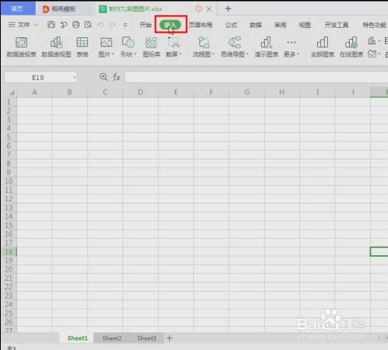Select row 10 header
This screenshot has height=350, width=388.
9,181
